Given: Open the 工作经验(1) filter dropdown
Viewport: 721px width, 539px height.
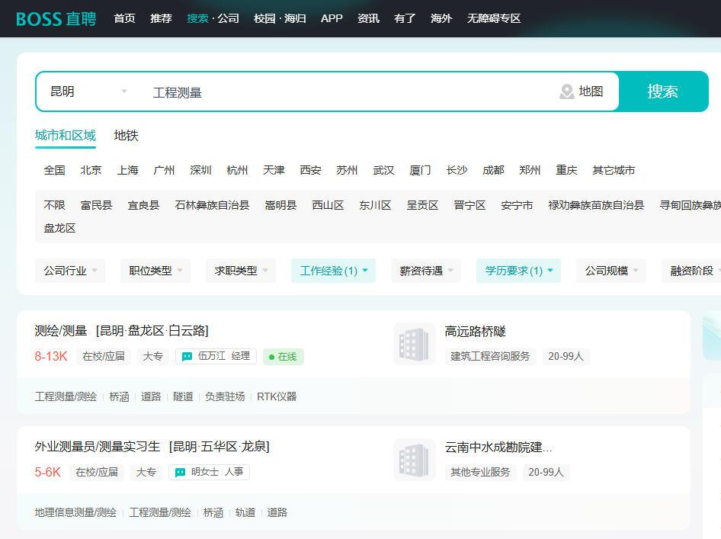Looking at the screenshot, I should (333, 271).
